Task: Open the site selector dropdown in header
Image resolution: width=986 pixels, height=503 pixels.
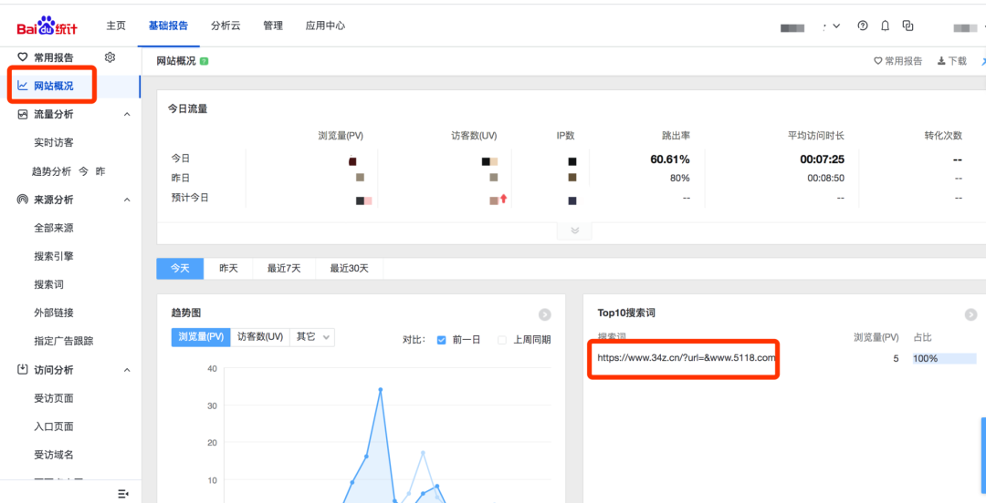Action: (836, 26)
